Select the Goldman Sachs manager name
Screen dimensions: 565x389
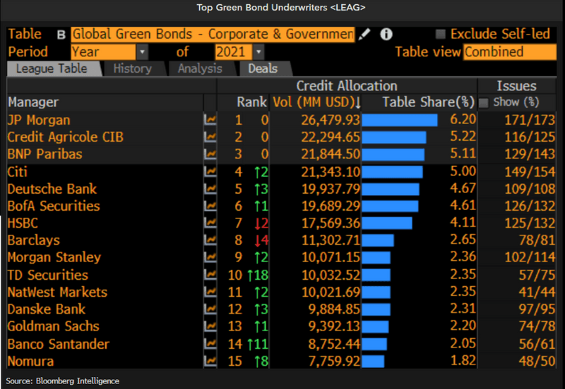click(54, 326)
